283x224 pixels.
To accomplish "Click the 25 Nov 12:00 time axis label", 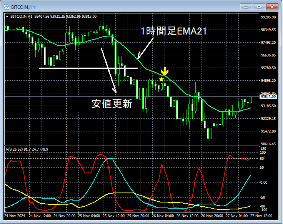I will pos(113,216).
